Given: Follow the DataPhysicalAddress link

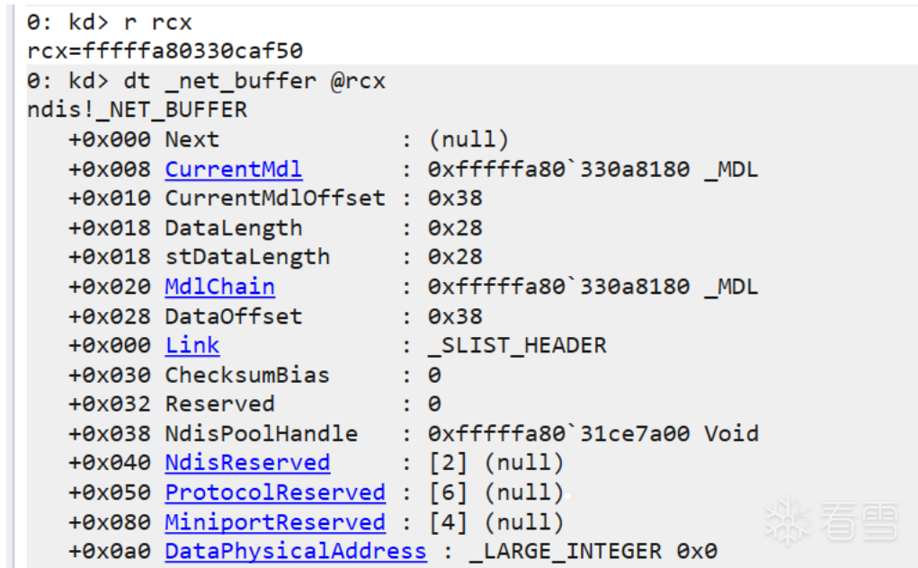Looking at the screenshot, I should point(296,551).
